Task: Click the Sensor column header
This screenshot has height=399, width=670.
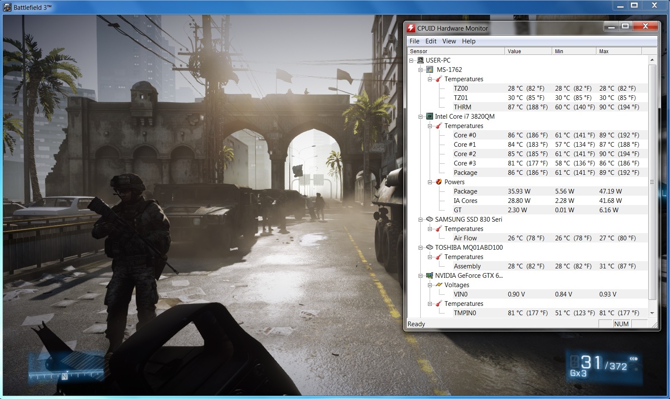Action: (456, 51)
